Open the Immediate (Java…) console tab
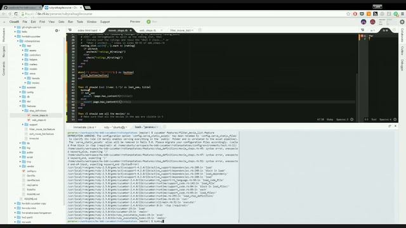406x228 pixels. pyautogui.click(x=84, y=127)
